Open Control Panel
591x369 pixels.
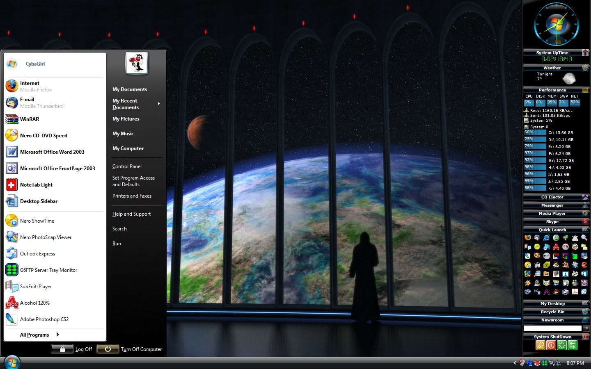pos(127,166)
